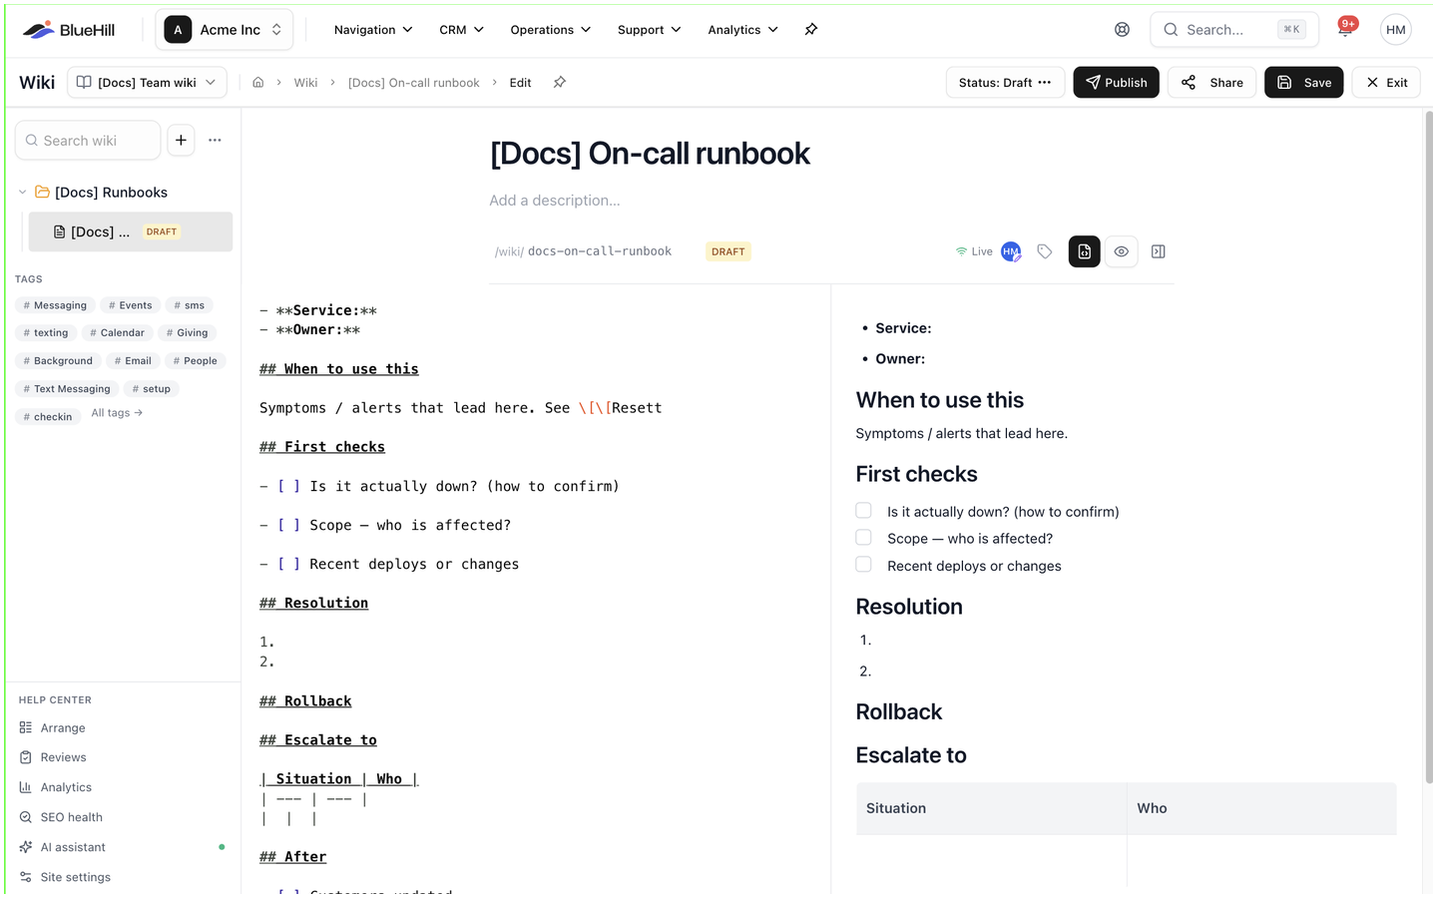Publish the runbook
Image resolution: width=1437 pixels, height=898 pixels.
tap(1117, 83)
